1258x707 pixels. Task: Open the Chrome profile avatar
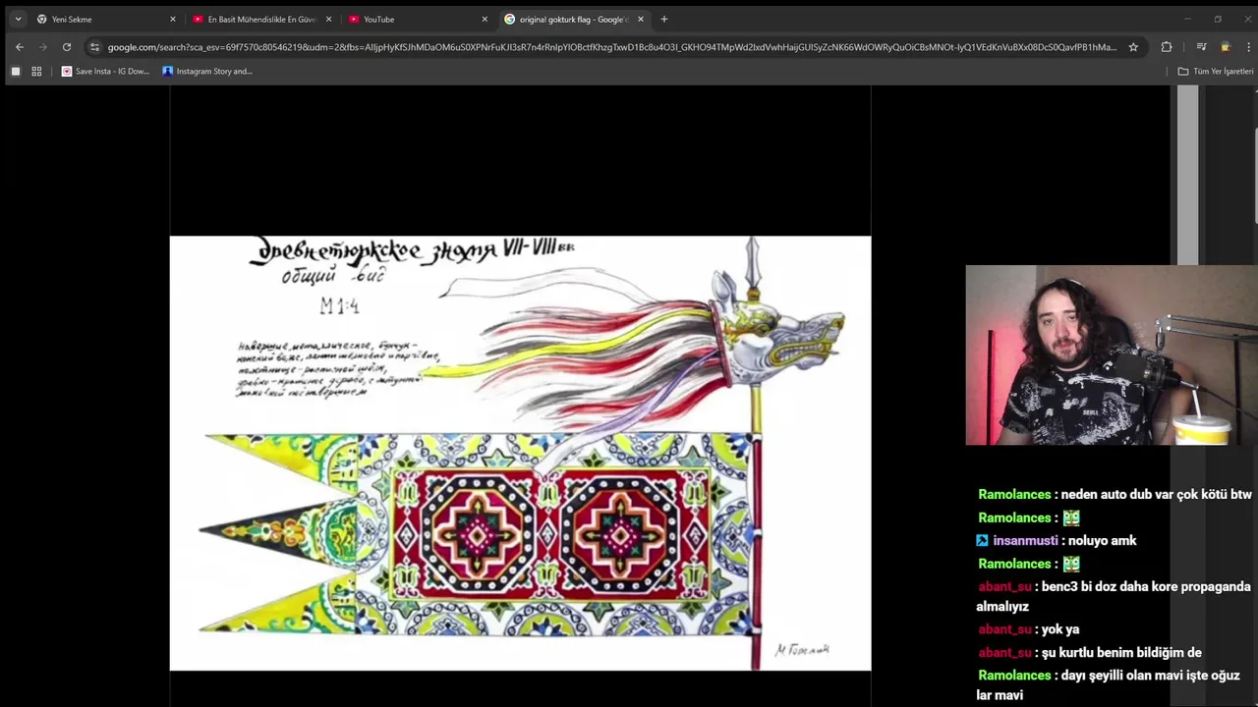[1225, 47]
